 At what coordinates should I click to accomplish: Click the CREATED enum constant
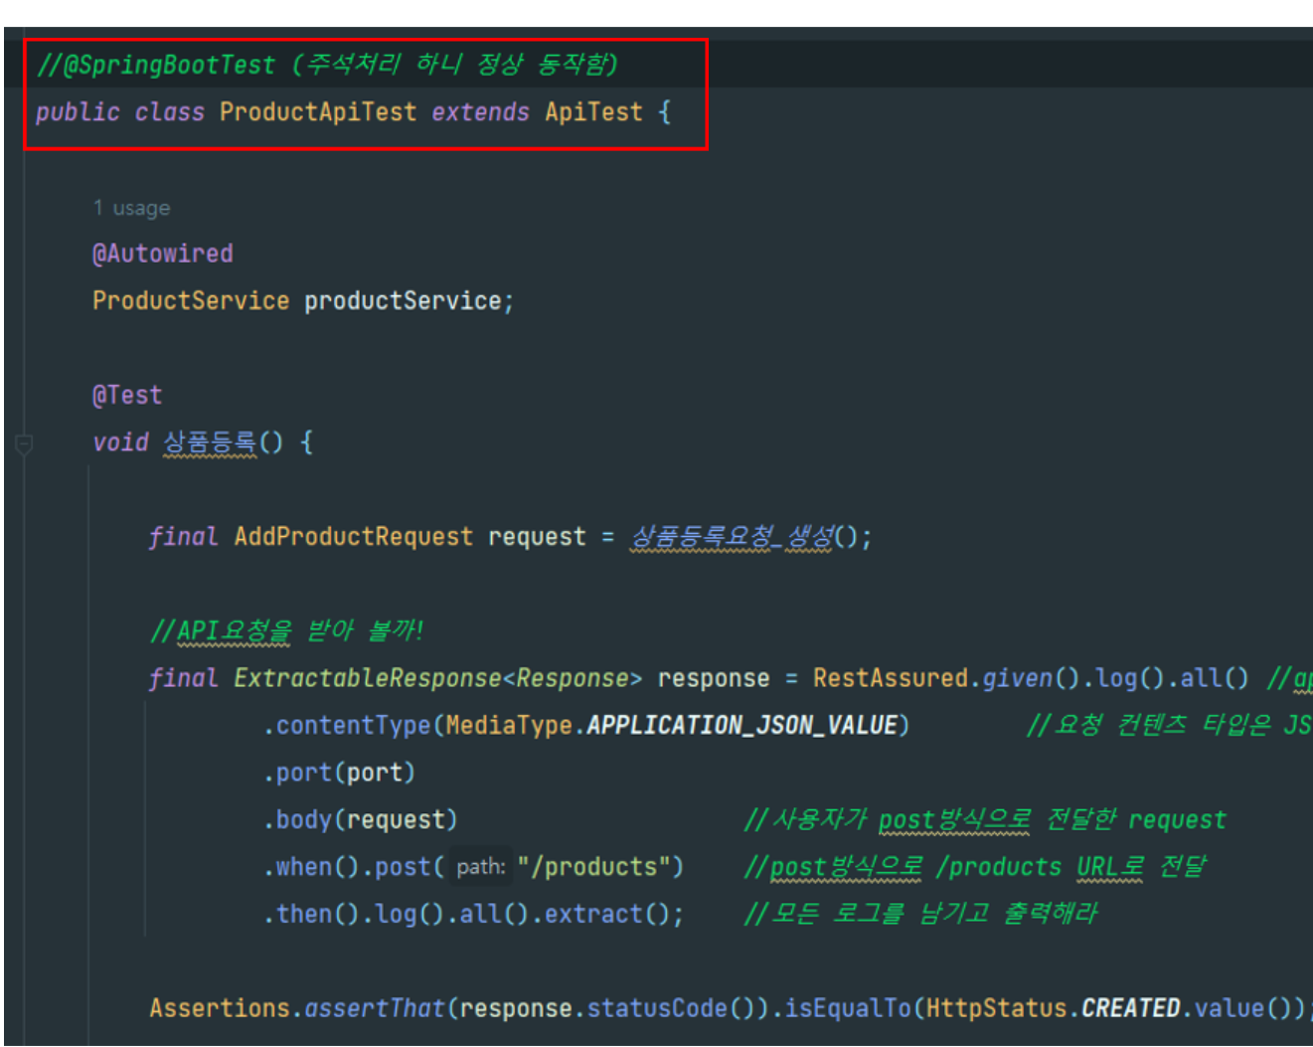pos(1130,1008)
